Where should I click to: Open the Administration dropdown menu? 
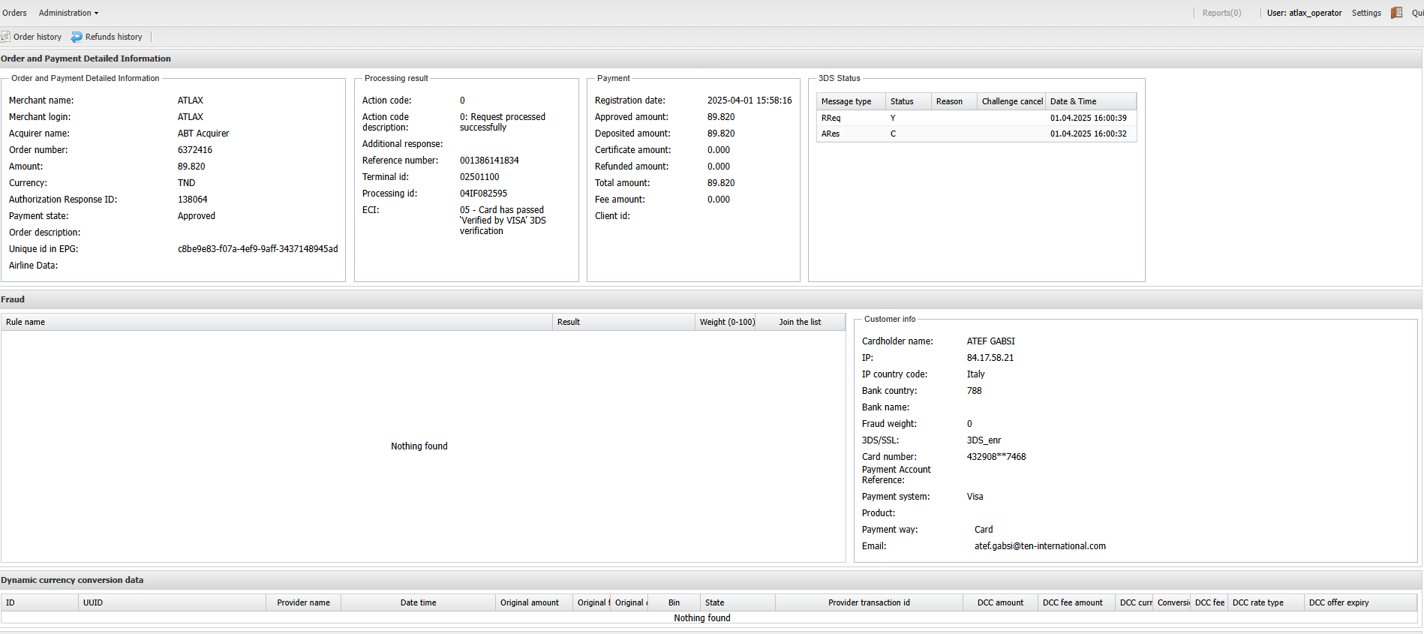pyautogui.click(x=68, y=13)
